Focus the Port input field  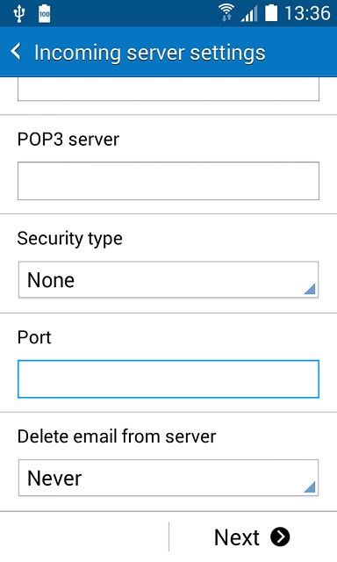tap(168, 379)
